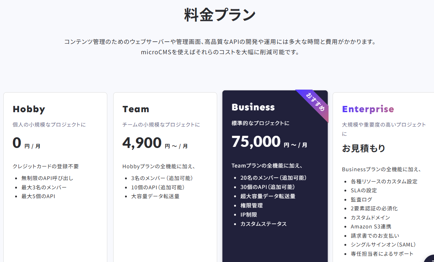Image resolution: width=434 pixels, height=262 pixels.
Task: Click 無制限のAPI呼び出し list item
Action: click(x=47, y=178)
